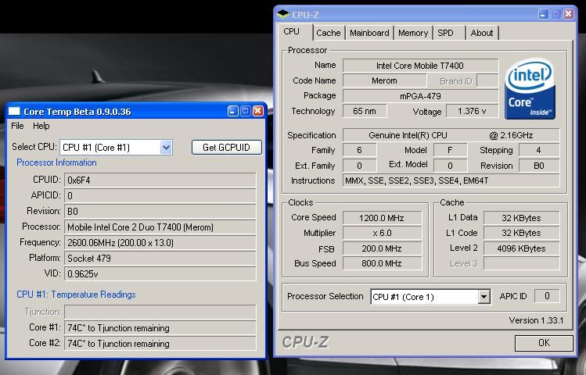586x375 pixels.
Task: Minimize the Core Temp window
Action: click(x=233, y=111)
